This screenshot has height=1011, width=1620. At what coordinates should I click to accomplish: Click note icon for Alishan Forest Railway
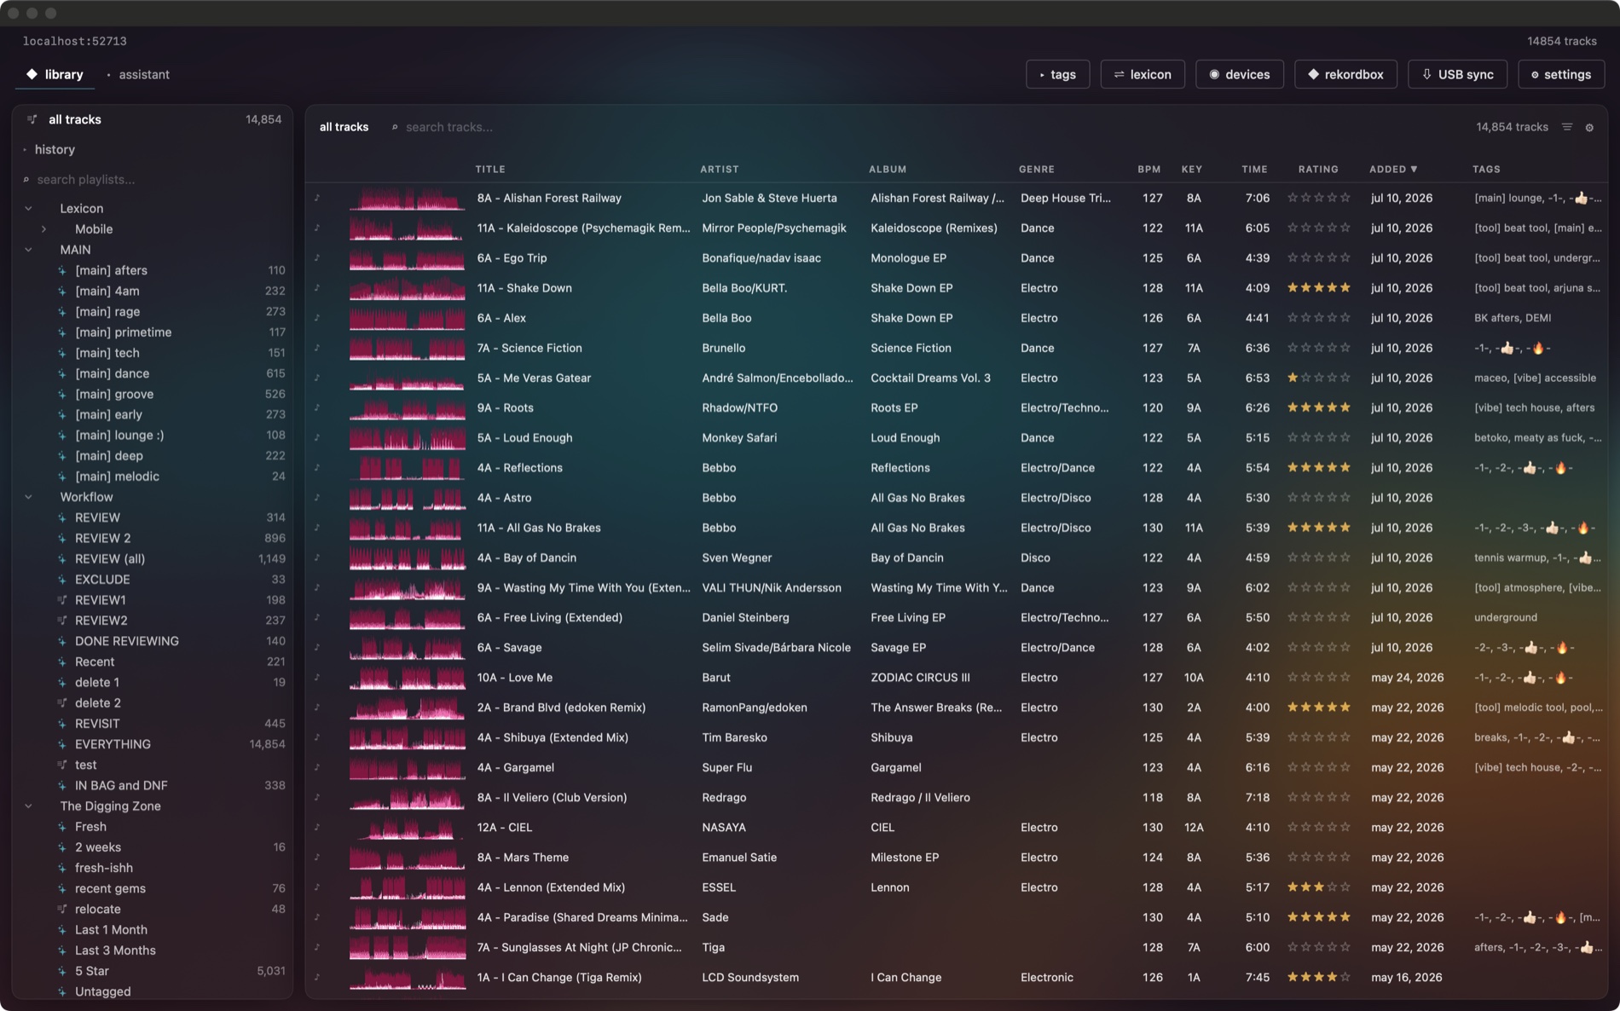pyautogui.click(x=317, y=198)
